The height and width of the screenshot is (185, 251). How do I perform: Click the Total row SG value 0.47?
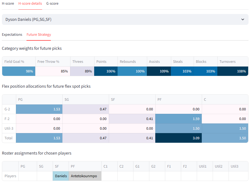85,138
